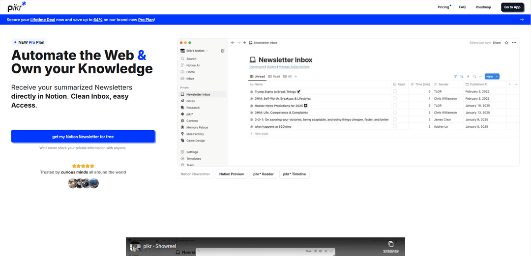The image size is (531, 256).
Task: Open Idea Factory page in the sidebar
Action: coord(195,134)
